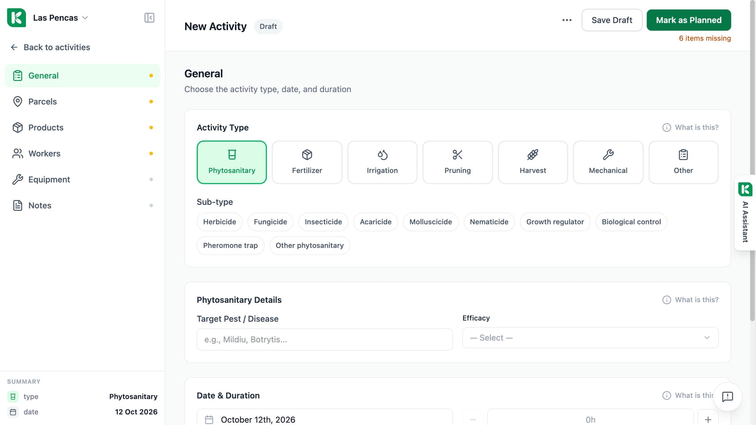The height and width of the screenshot is (425, 756).
Task: Select the Other activity type card
Action: point(683,162)
